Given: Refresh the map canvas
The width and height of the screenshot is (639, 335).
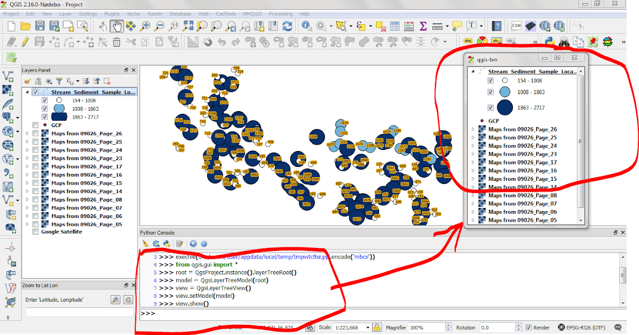Looking at the screenshot, I should click(x=288, y=26).
